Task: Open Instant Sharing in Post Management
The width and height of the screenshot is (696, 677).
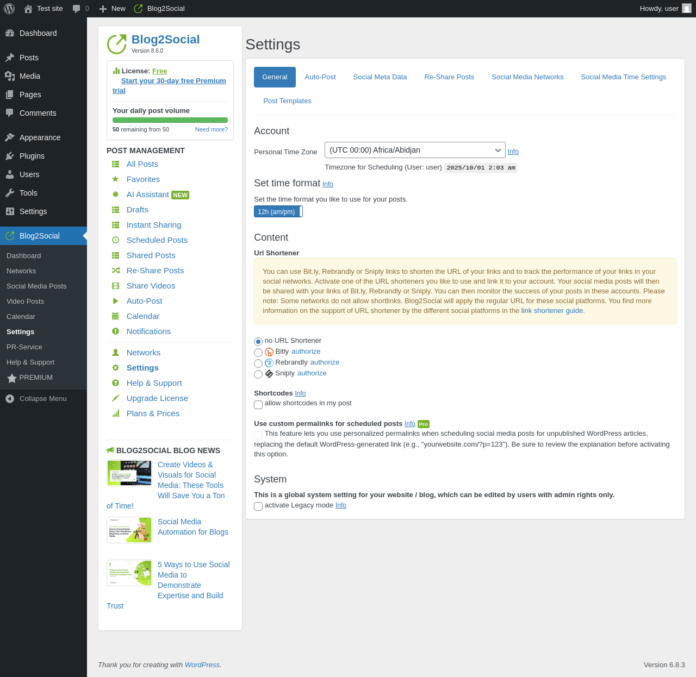Action: click(x=154, y=225)
